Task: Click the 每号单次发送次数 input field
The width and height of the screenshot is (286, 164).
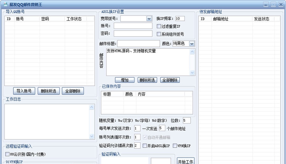Action: tap(137, 128)
